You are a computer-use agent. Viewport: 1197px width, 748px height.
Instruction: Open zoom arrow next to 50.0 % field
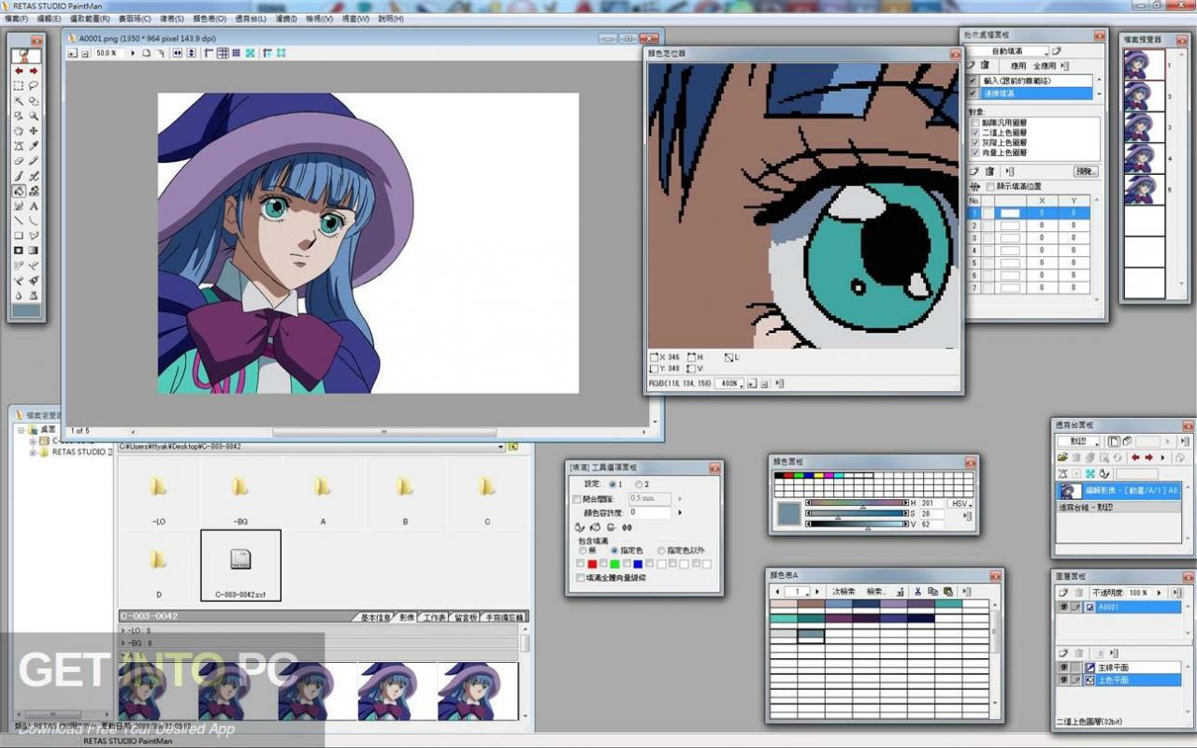pos(133,53)
